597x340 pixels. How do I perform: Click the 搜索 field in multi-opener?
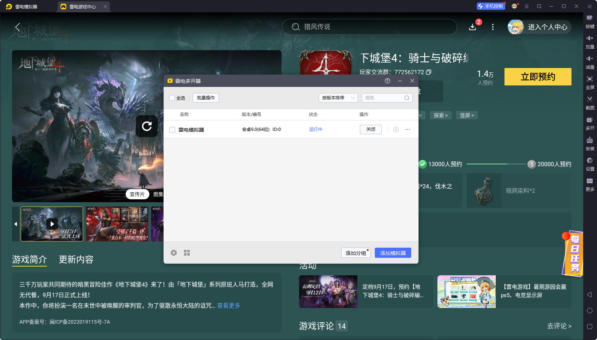pos(384,98)
